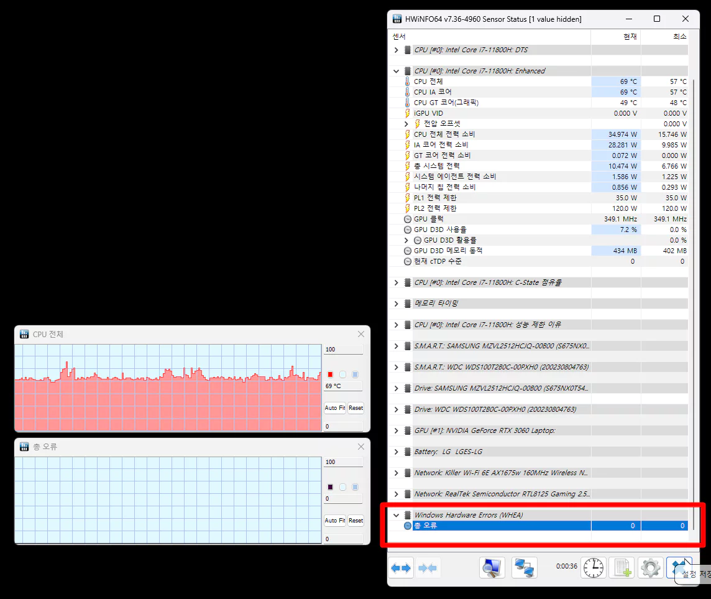Screen dimensions: 711x599
Task: Pick the dark line color in 총 오류 graph
Action: [x=330, y=487]
